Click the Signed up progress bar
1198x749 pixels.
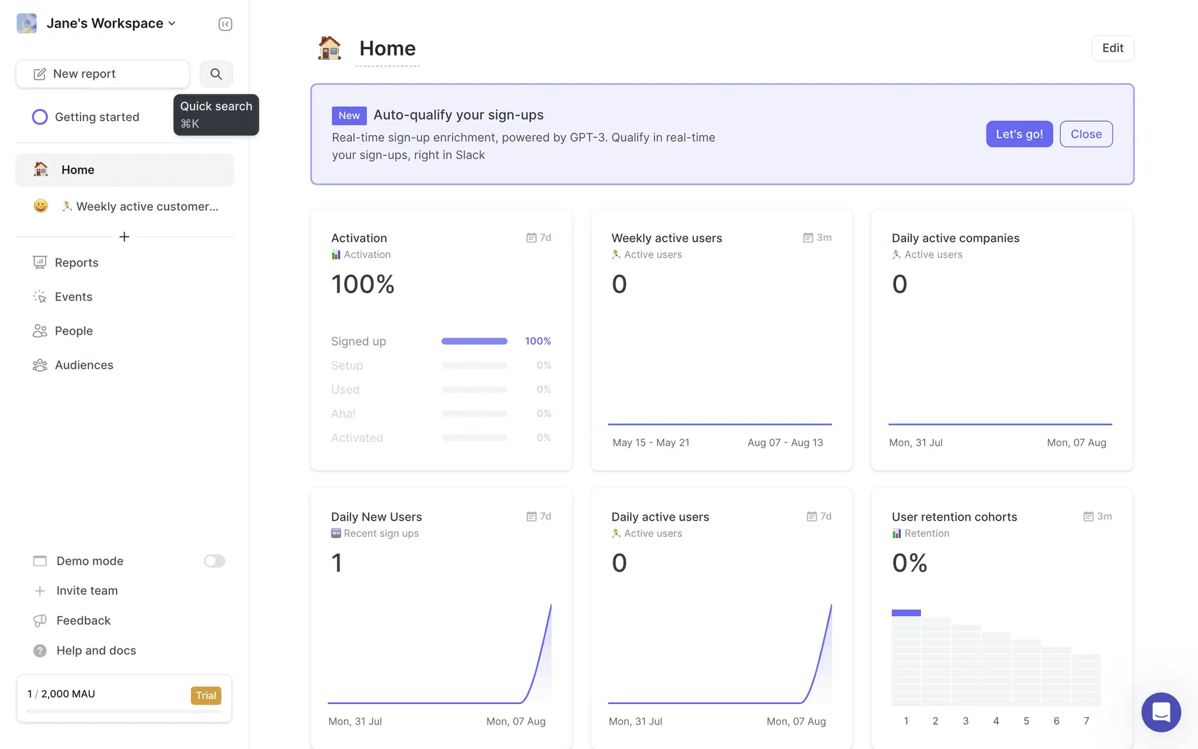pos(474,341)
